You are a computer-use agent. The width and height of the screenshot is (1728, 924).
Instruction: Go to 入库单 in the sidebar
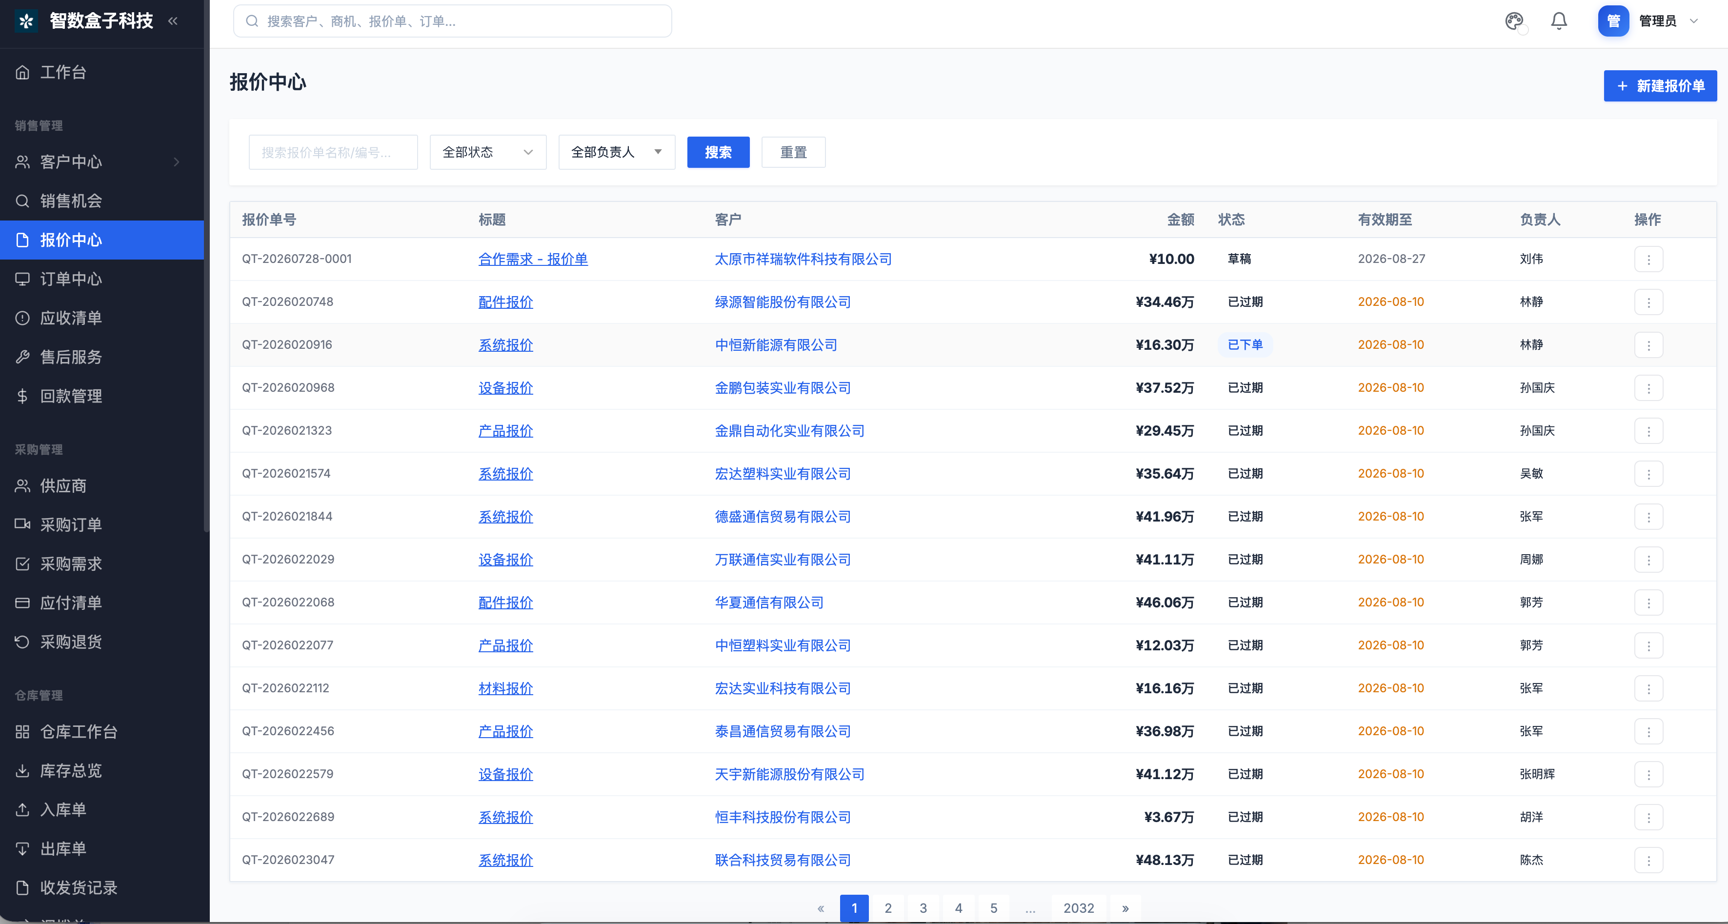point(102,810)
